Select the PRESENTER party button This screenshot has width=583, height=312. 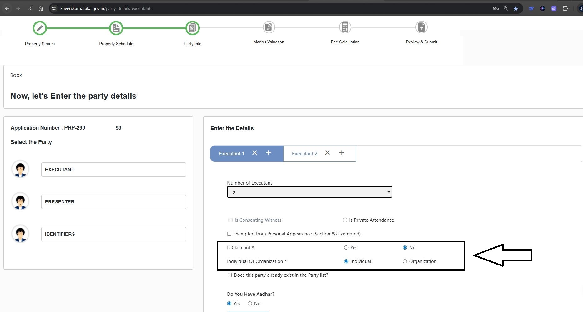click(x=113, y=202)
